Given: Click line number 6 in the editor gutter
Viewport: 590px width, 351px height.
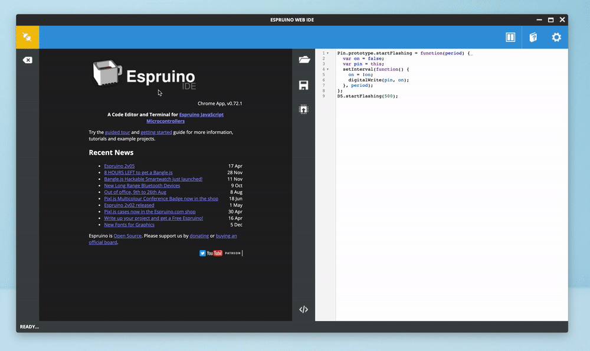Looking at the screenshot, I should click(x=323, y=80).
